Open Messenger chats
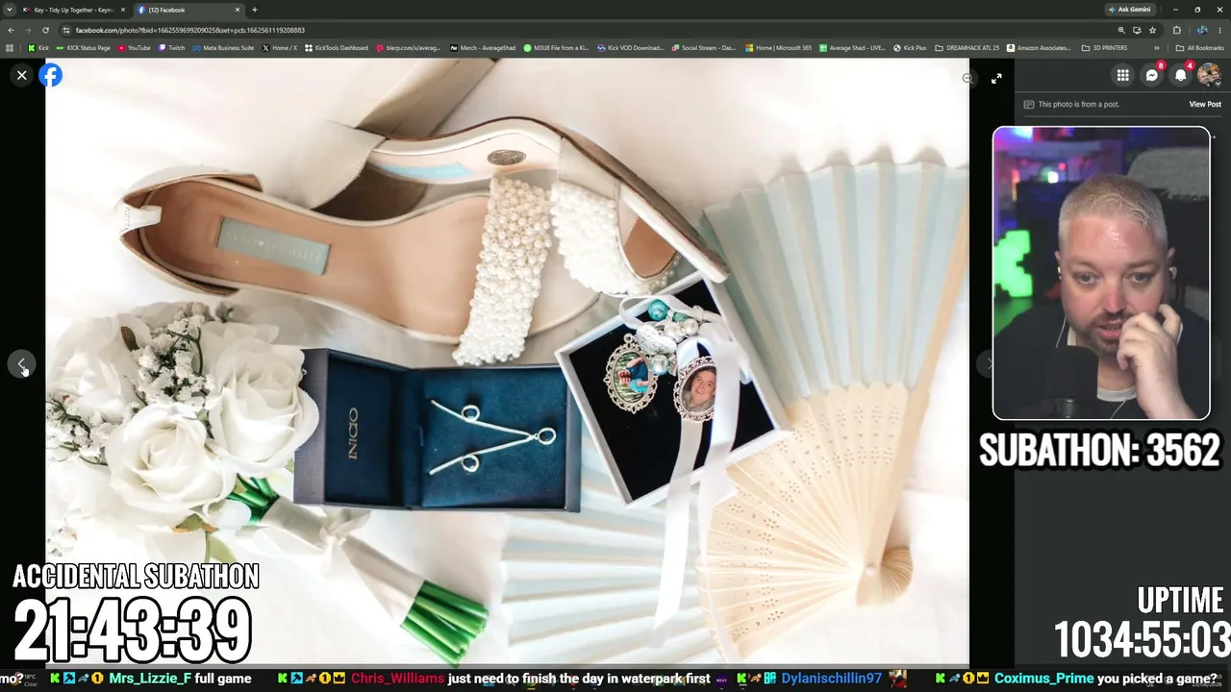The image size is (1231, 692). click(x=1152, y=75)
